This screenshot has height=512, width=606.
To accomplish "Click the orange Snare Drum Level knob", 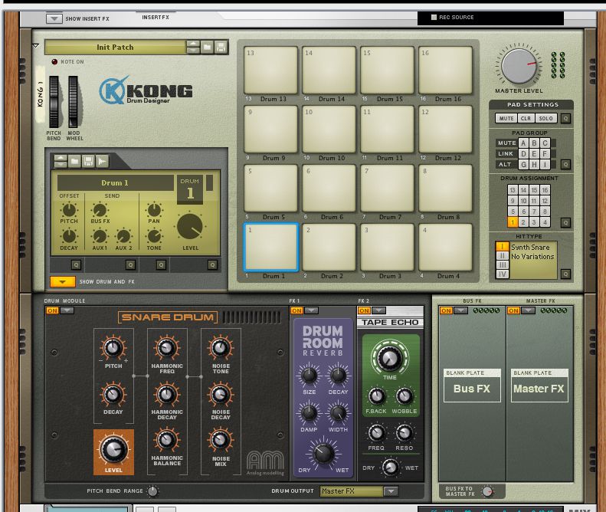I will (x=113, y=450).
